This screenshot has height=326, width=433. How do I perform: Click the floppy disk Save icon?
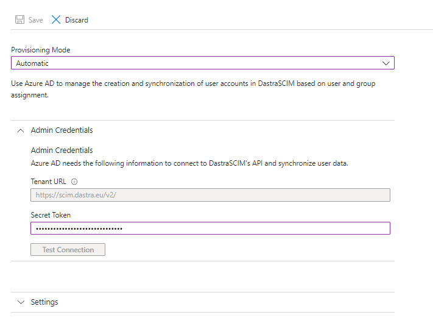pos(19,19)
